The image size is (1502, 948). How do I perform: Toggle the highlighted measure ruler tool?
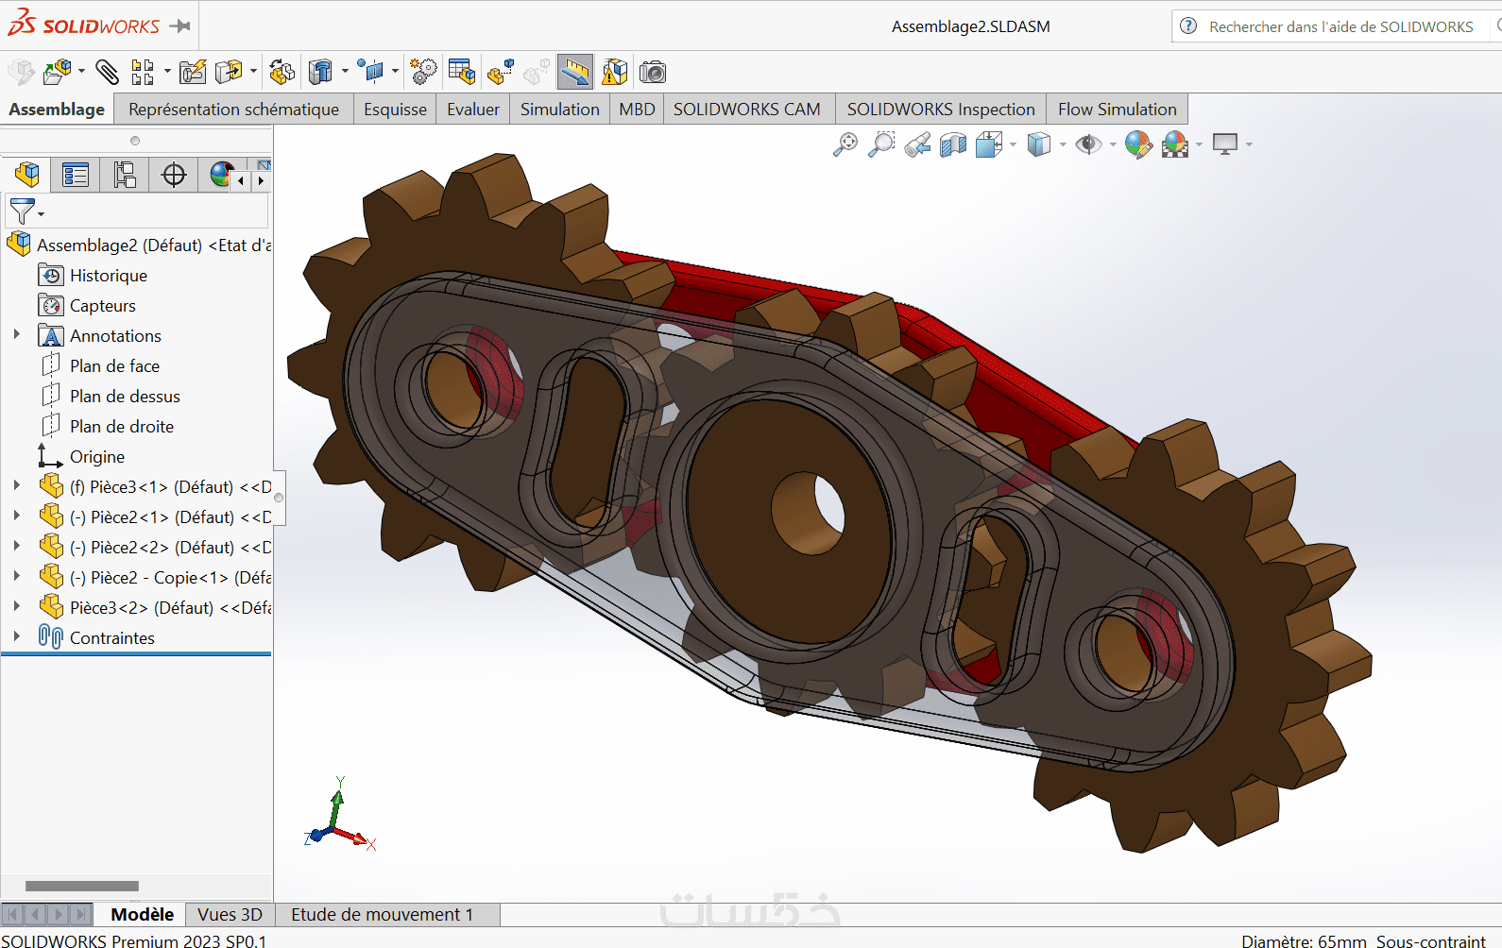tap(574, 72)
